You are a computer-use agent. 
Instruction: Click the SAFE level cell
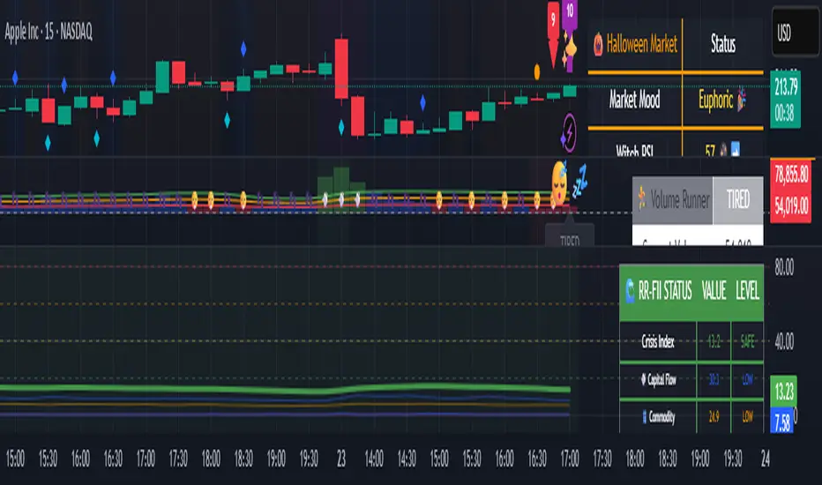[747, 342]
